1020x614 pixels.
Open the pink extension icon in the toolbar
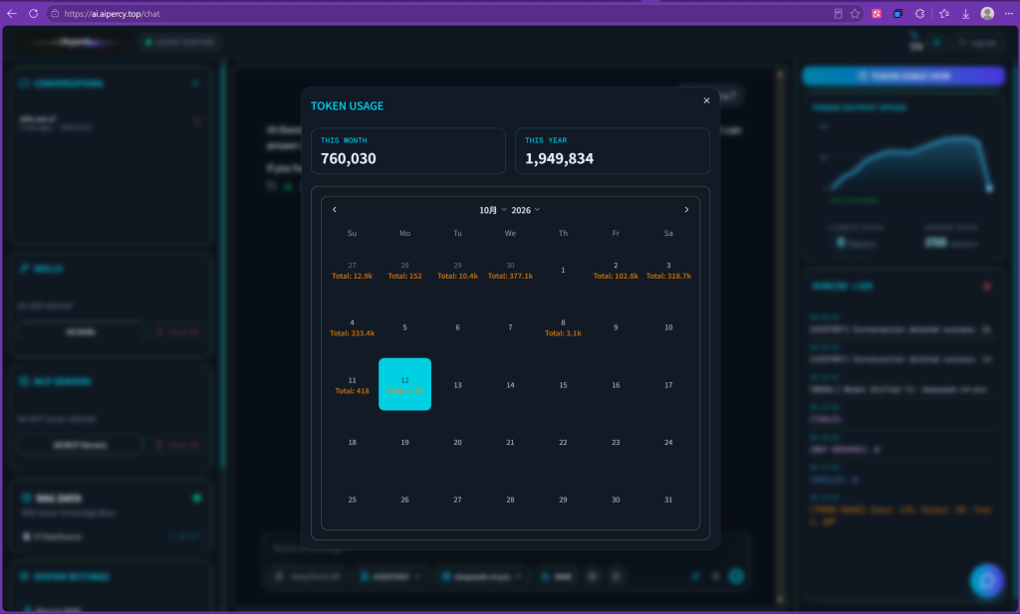(877, 14)
